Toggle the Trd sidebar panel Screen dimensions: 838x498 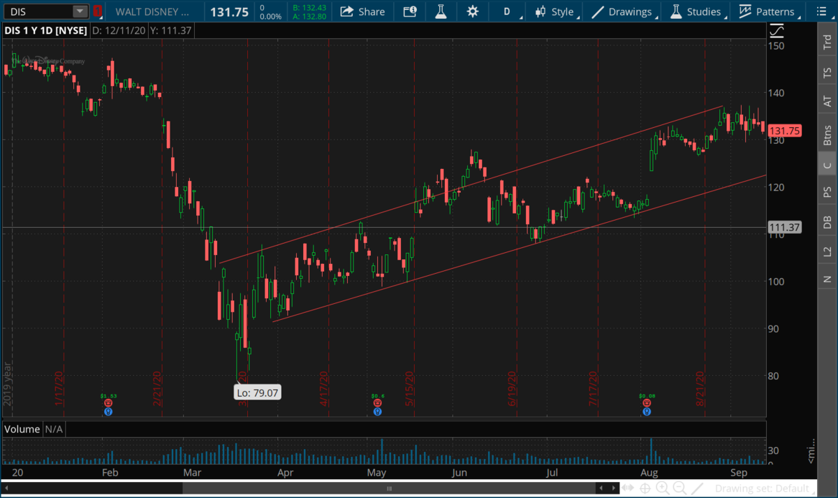pyautogui.click(x=828, y=41)
